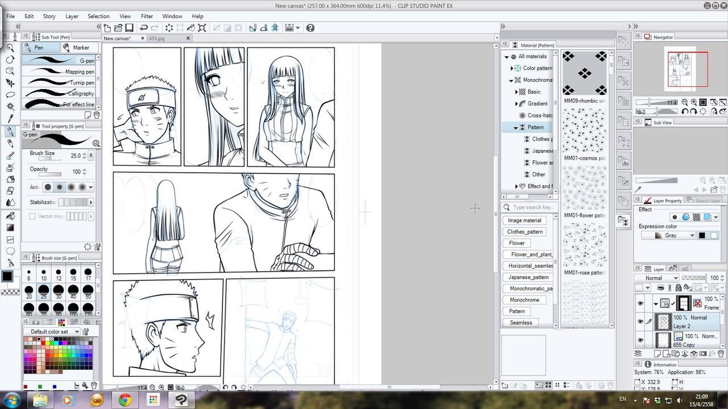The height and width of the screenshot is (409, 728).
Task: Open the help question mark icon
Action: pyautogui.click(x=310, y=28)
